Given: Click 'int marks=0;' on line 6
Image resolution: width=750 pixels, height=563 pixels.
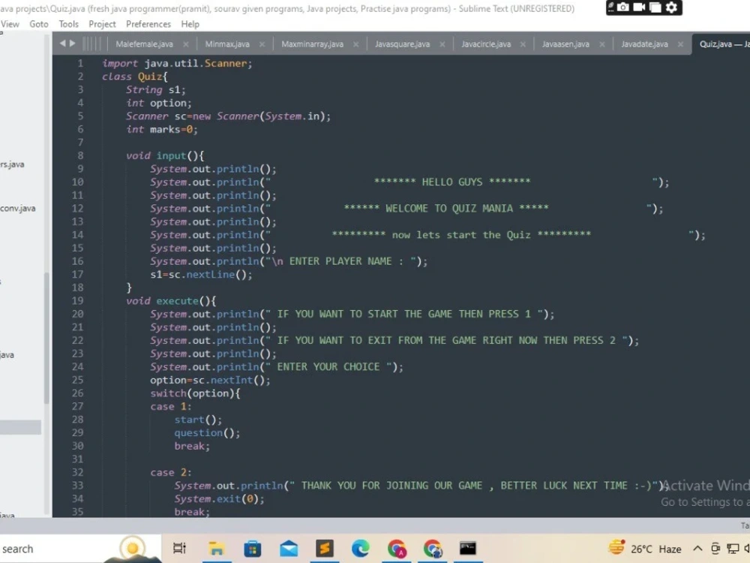Looking at the screenshot, I should pos(162,129).
